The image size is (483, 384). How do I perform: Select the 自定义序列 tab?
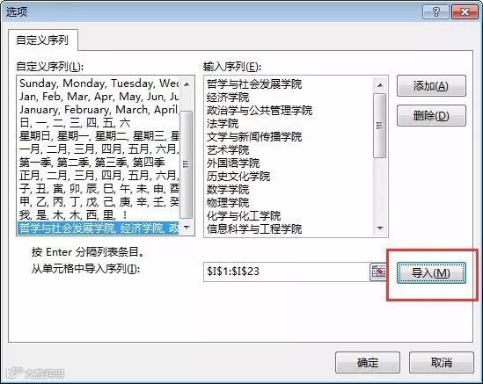coord(42,40)
